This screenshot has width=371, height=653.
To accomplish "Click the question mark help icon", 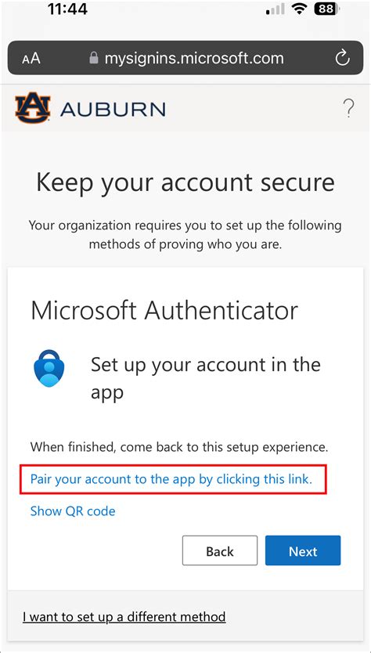I will [348, 109].
